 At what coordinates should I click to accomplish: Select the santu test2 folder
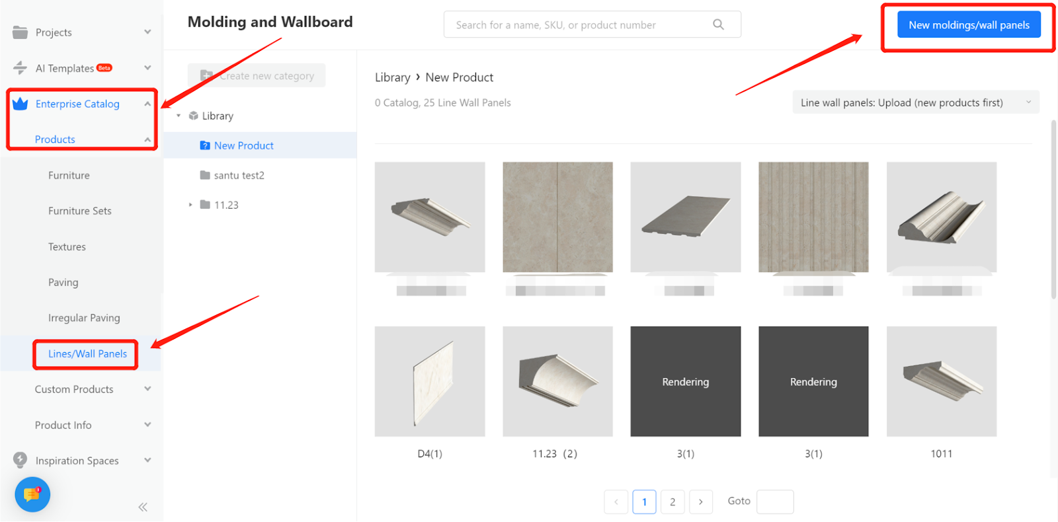point(239,175)
